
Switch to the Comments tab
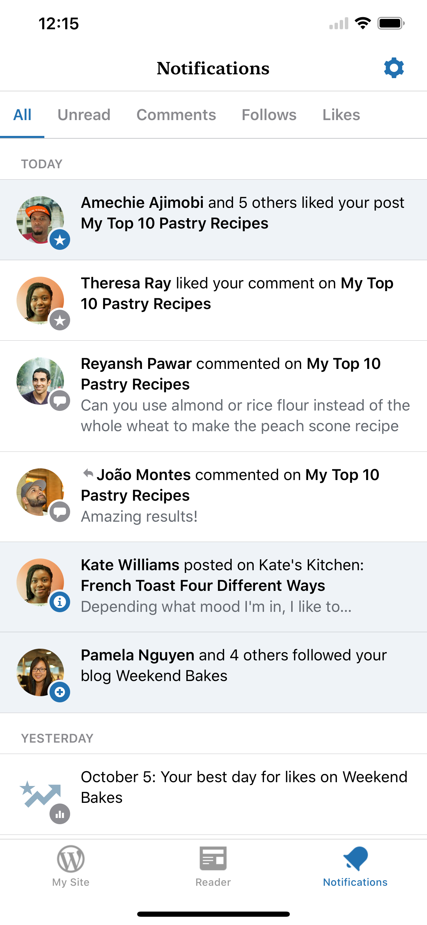(176, 115)
